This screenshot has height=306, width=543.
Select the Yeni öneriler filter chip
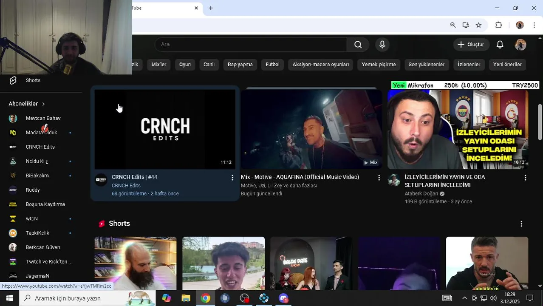[x=507, y=65]
